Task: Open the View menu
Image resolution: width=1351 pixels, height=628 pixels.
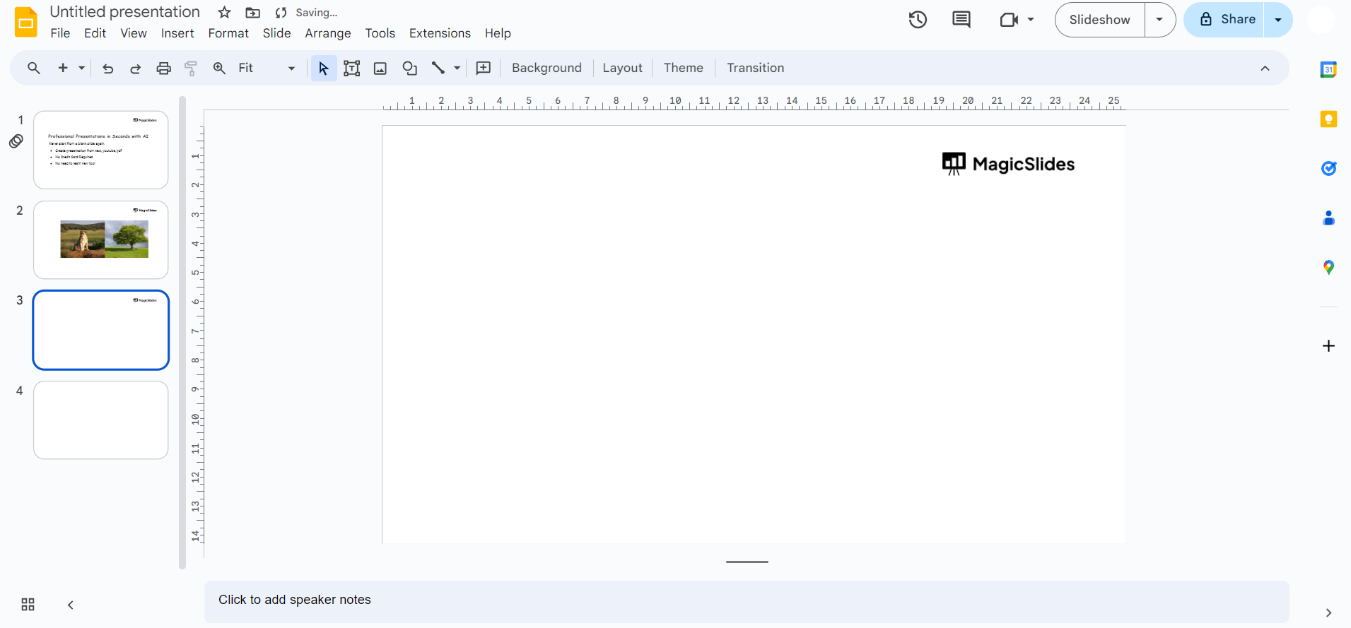Action: (x=134, y=33)
